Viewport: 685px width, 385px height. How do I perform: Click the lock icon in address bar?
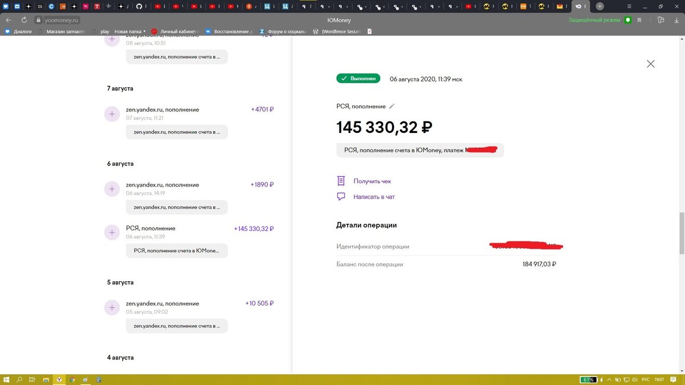39,19
